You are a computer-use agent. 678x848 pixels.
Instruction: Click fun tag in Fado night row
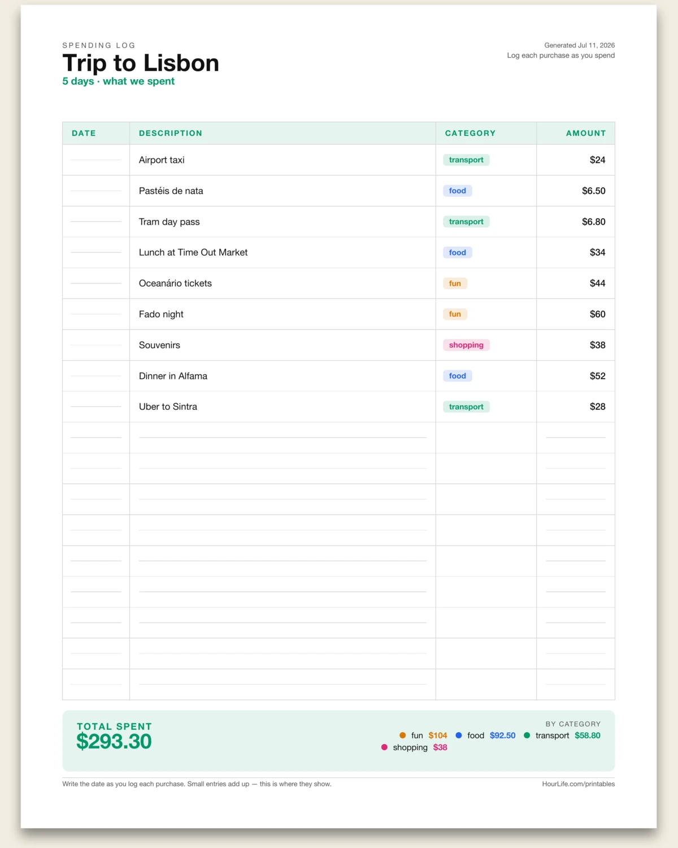pyautogui.click(x=455, y=314)
